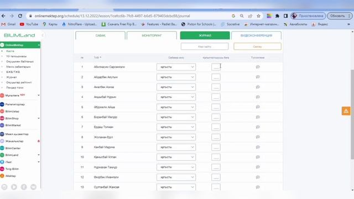354x199 pixels.
Task: Click the share page icon in address bar
Action: (250, 16)
